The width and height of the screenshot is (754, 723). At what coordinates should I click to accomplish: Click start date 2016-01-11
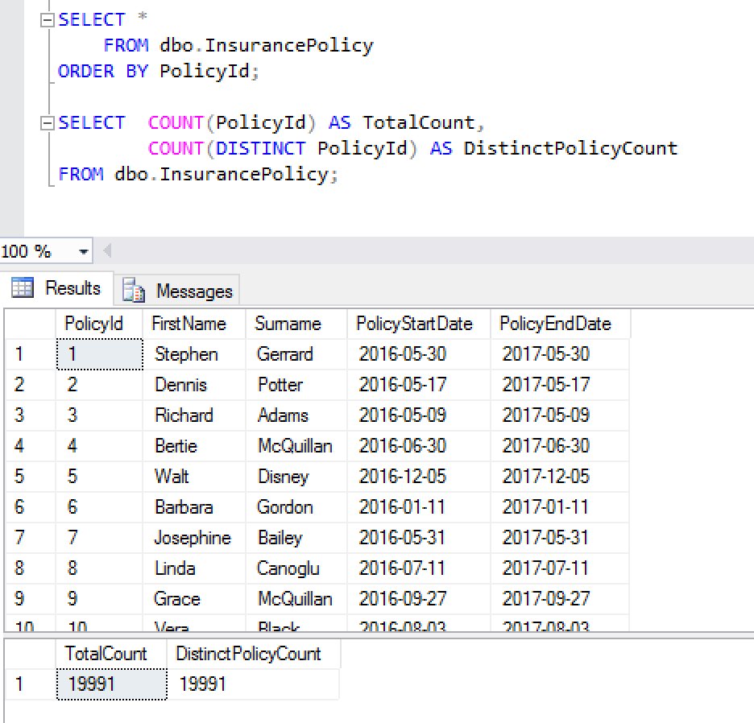[x=418, y=507]
